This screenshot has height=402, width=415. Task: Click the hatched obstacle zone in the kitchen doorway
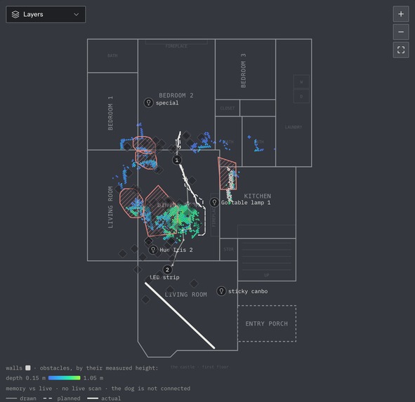(x=227, y=173)
